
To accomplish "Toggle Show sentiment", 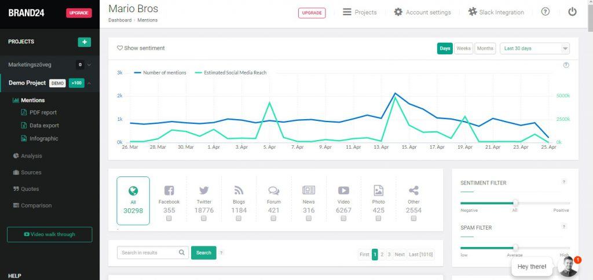I will click(x=141, y=49).
